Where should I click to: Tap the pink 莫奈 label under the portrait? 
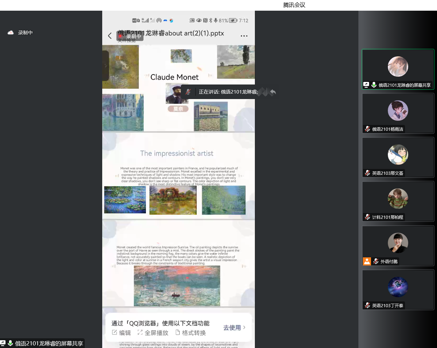click(x=178, y=109)
